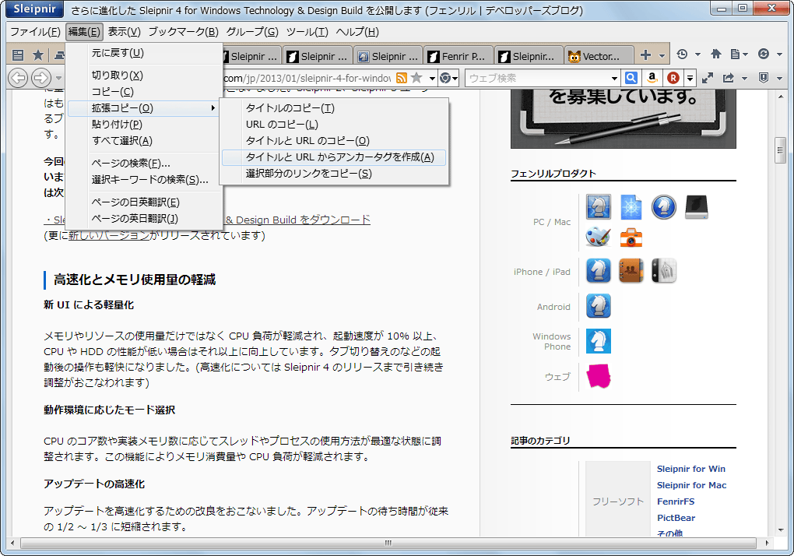794x556 pixels.
Task: Expand the share icon dropdown arrow
Action: (744, 79)
